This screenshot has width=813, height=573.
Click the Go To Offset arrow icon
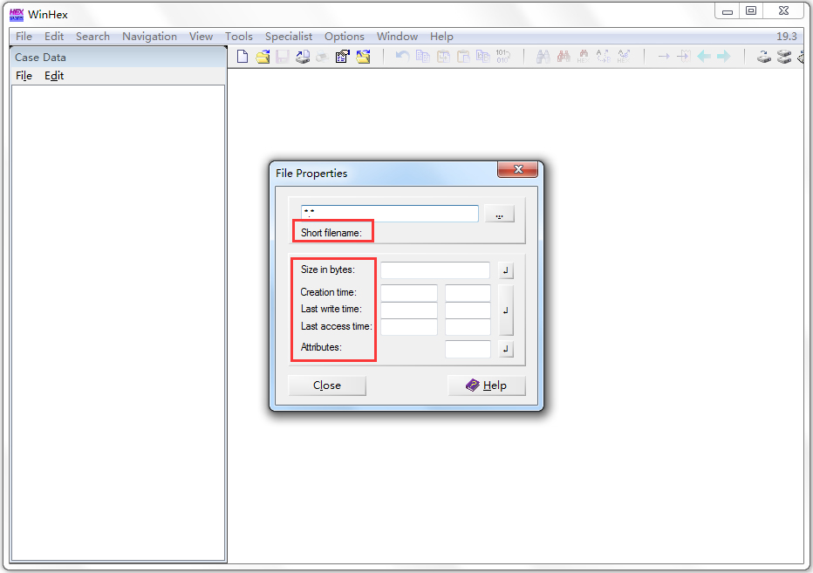coord(664,56)
